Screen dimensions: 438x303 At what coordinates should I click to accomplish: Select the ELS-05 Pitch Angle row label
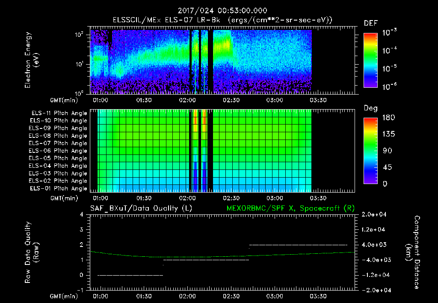click(58, 158)
